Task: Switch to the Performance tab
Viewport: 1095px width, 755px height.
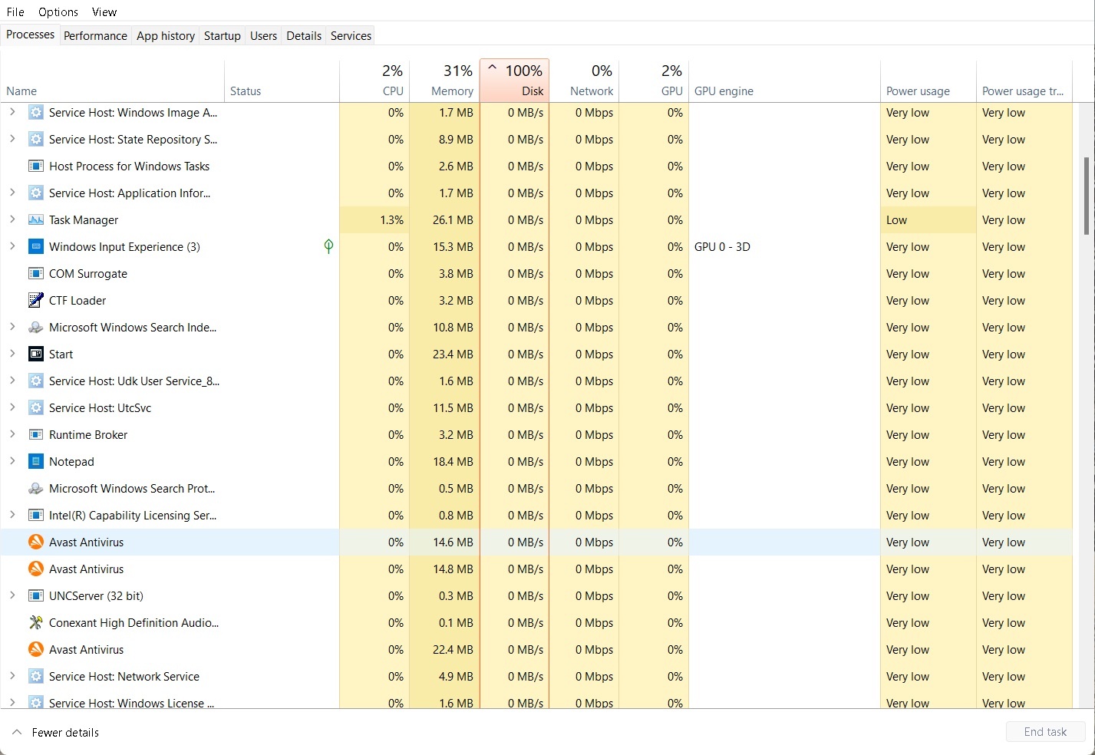Action: pos(95,36)
